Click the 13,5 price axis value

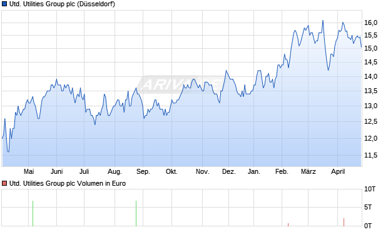[x=370, y=91]
